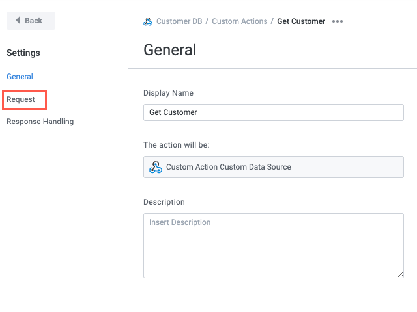
Task: Open the General settings section
Action: click(x=20, y=77)
